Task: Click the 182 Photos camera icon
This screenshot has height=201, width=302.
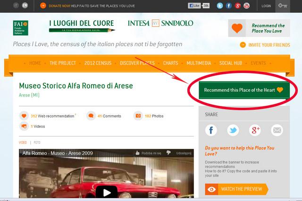Action: [x=138, y=116]
